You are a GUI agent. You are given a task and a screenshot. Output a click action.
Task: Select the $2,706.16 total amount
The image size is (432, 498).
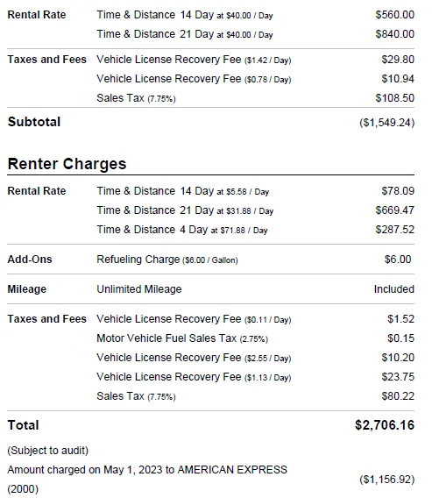pyautogui.click(x=385, y=425)
